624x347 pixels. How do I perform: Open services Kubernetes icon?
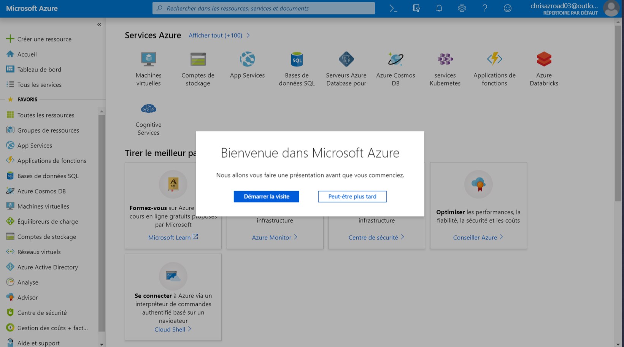[x=445, y=59]
